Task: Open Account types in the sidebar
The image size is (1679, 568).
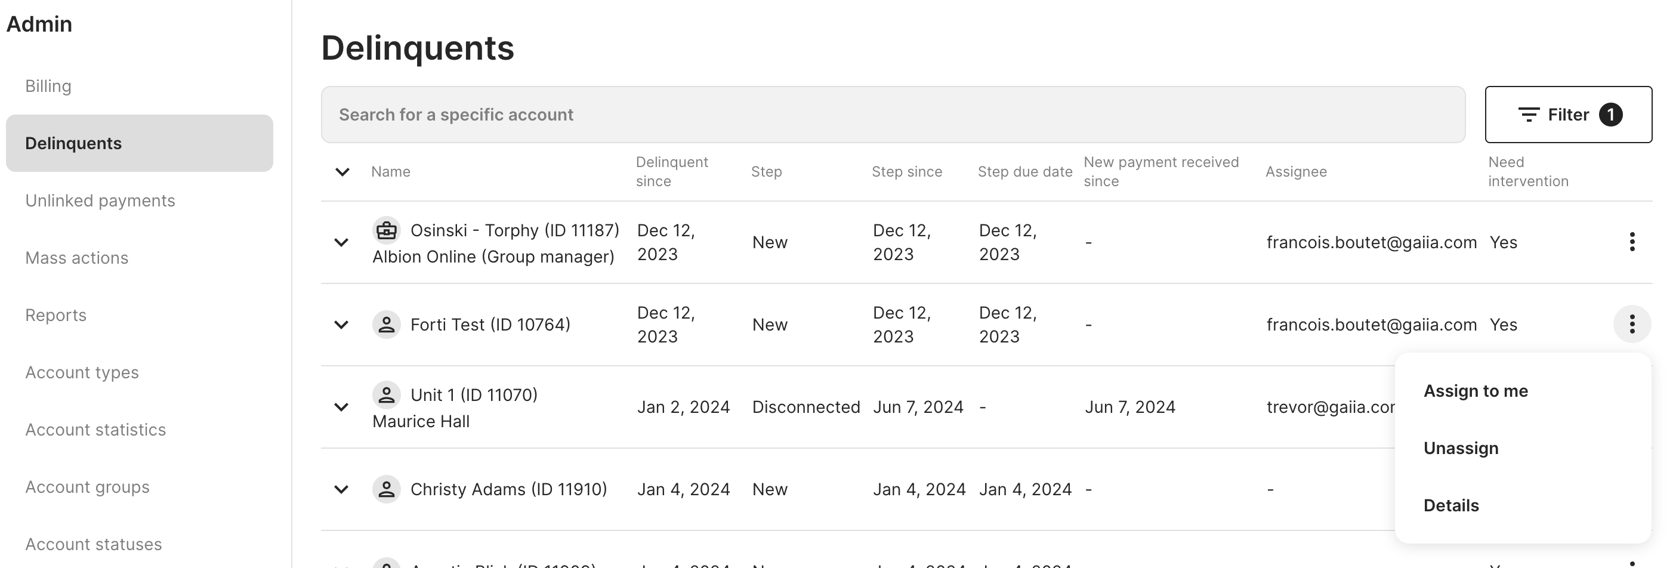Action: [x=140, y=372]
